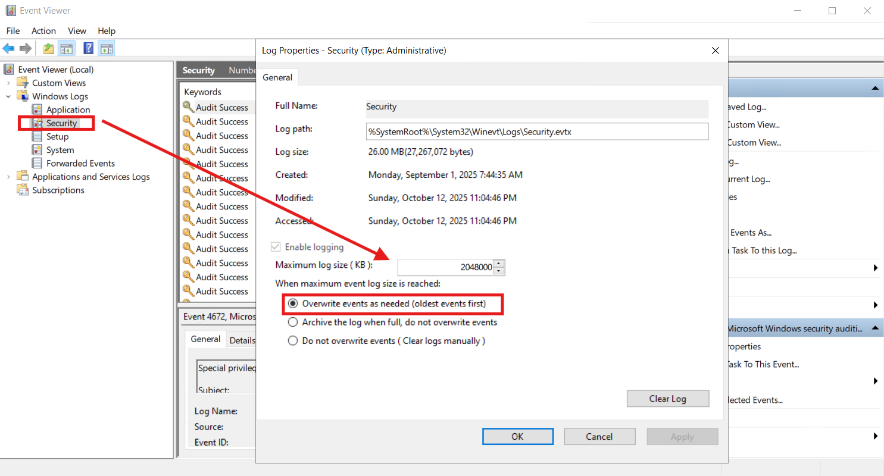Screen dimensions: 884x476
Task: Click the Enable logging checkbox
Action: [276, 246]
